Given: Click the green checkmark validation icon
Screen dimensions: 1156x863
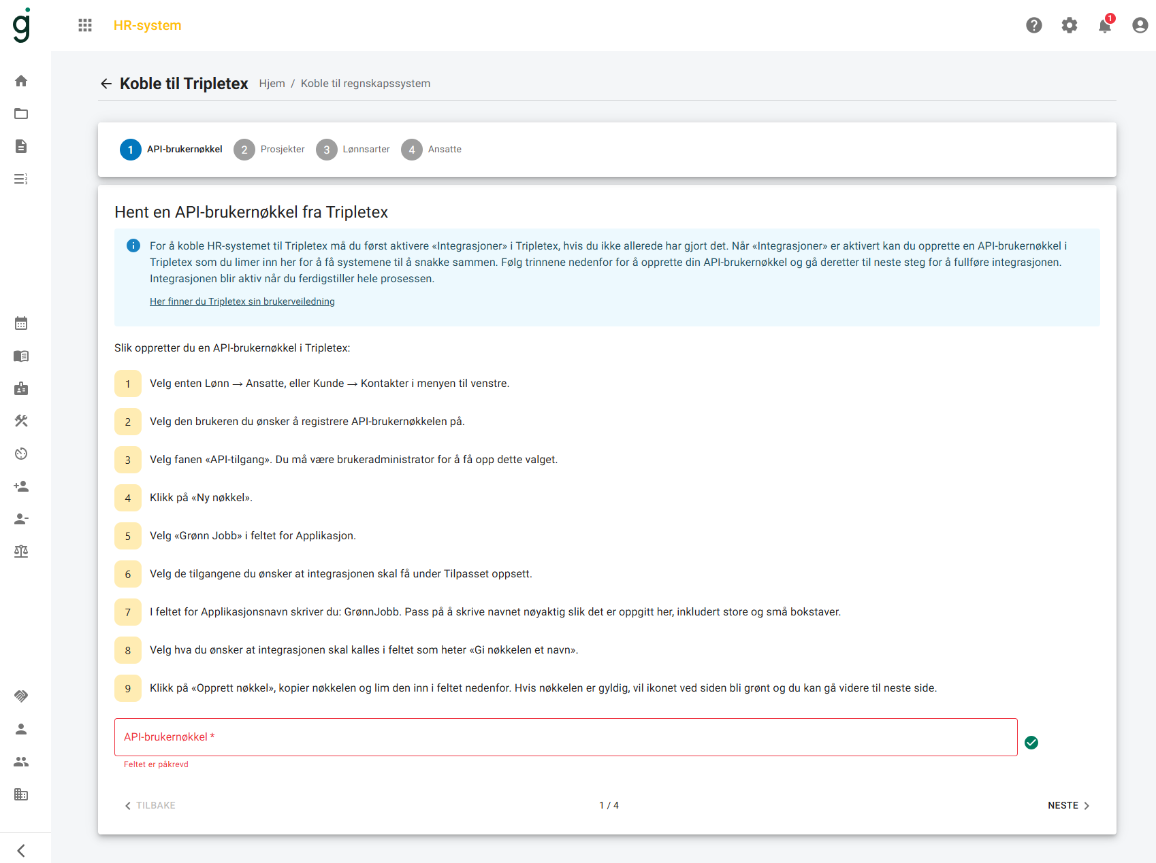Looking at the screenshot, I should coord(1031,743).
